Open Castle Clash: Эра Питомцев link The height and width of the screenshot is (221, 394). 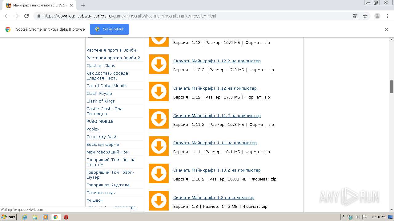(x=104, y=111)
